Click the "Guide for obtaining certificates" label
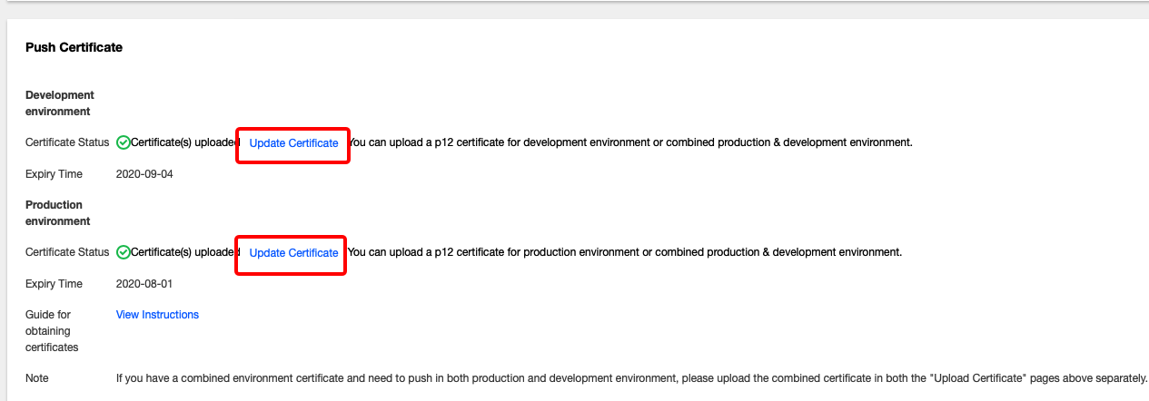The height and width of the screenshot is (401, 1149). click(52, 331)
